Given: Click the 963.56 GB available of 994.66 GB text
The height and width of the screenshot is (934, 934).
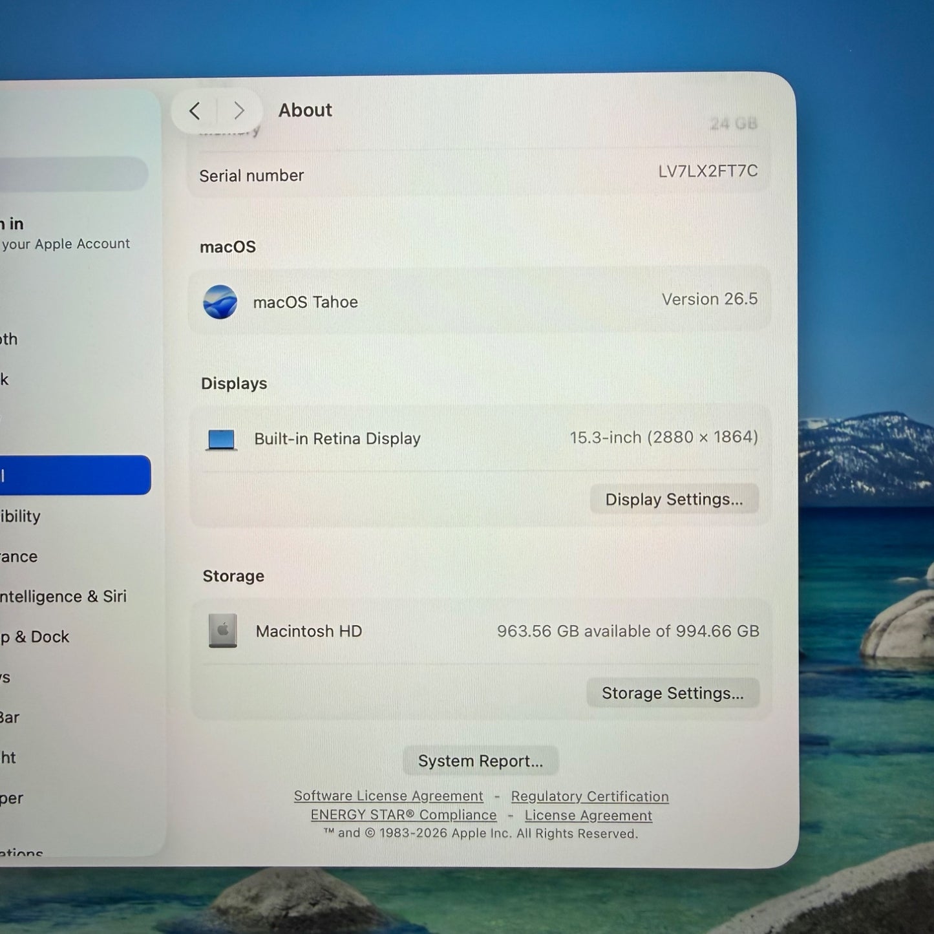Looking at the screenshot, I should [x=628, y=632].
